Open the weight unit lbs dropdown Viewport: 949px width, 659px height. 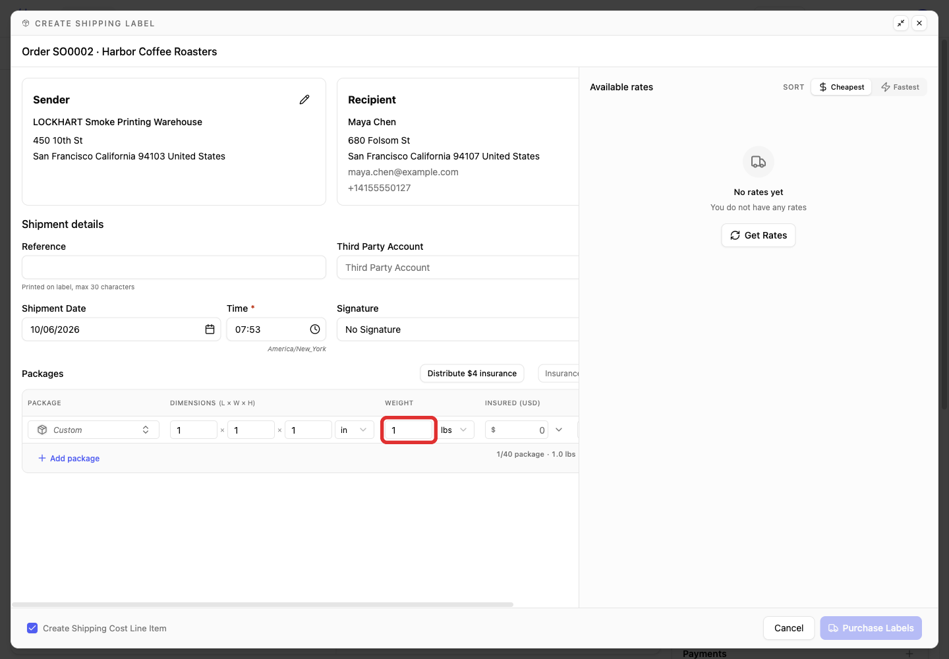(x=455, y=430)
